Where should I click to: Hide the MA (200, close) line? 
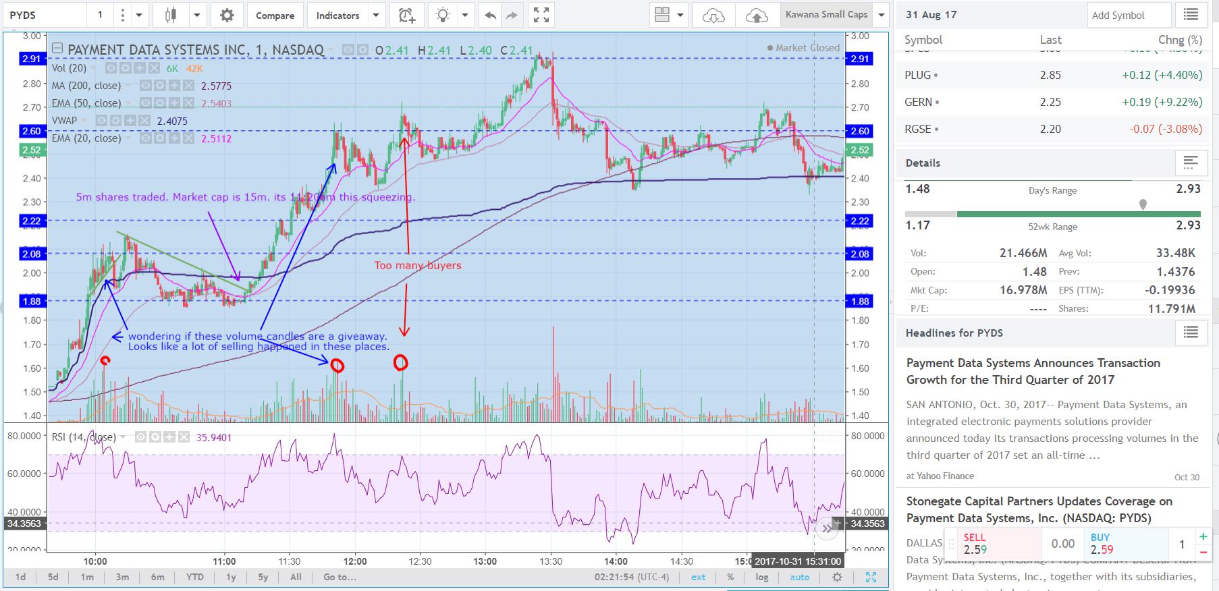(145, 86)
